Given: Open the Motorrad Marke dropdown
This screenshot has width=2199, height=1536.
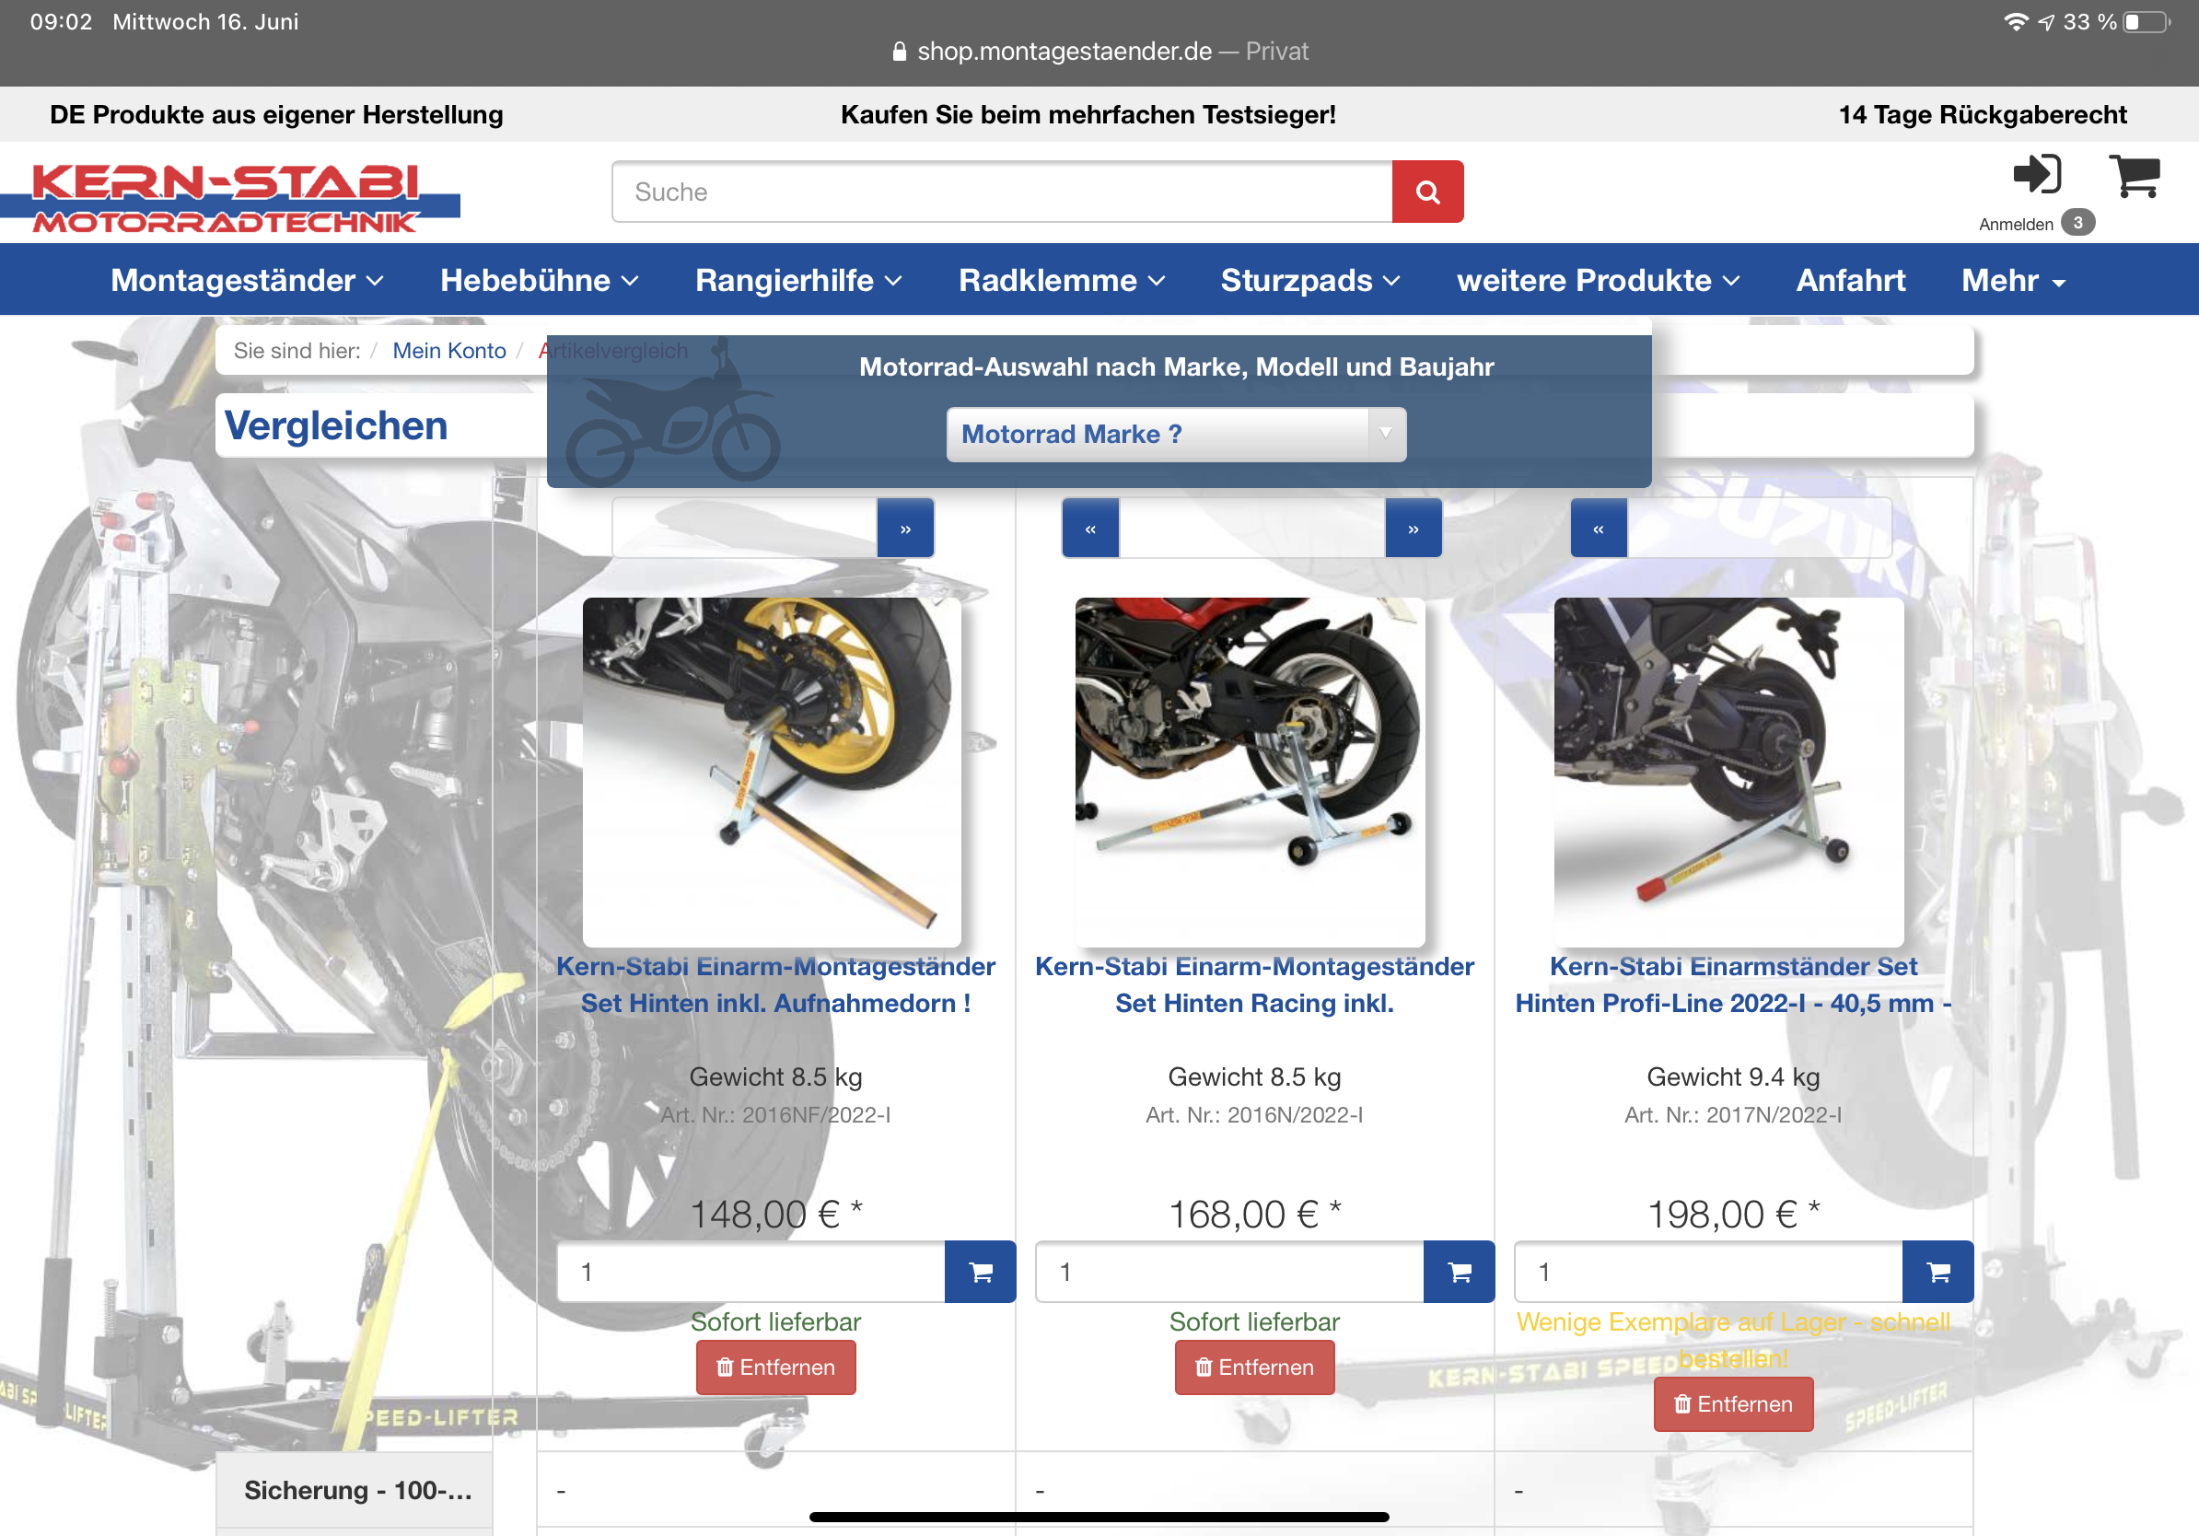Looking at the screenshot, I should (x=1175, y=435).
